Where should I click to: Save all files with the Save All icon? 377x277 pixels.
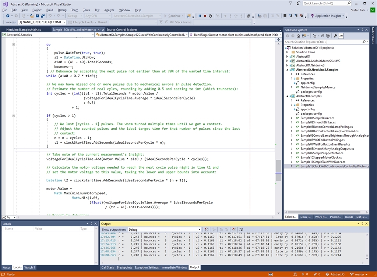point(43,16)
